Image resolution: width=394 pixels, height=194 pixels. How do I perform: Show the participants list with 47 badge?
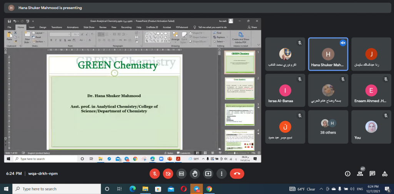click(x=360, y=174)
